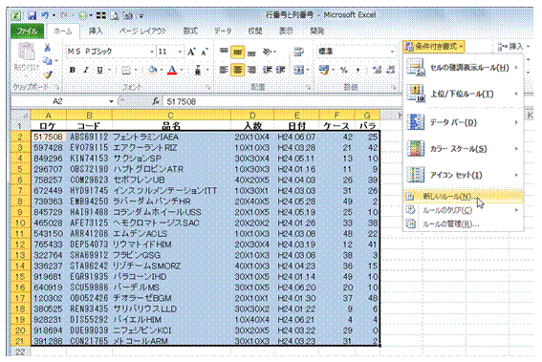Switch to the 開発 ribbon tab
Screen dimensions: 542x362
(317, 32)
